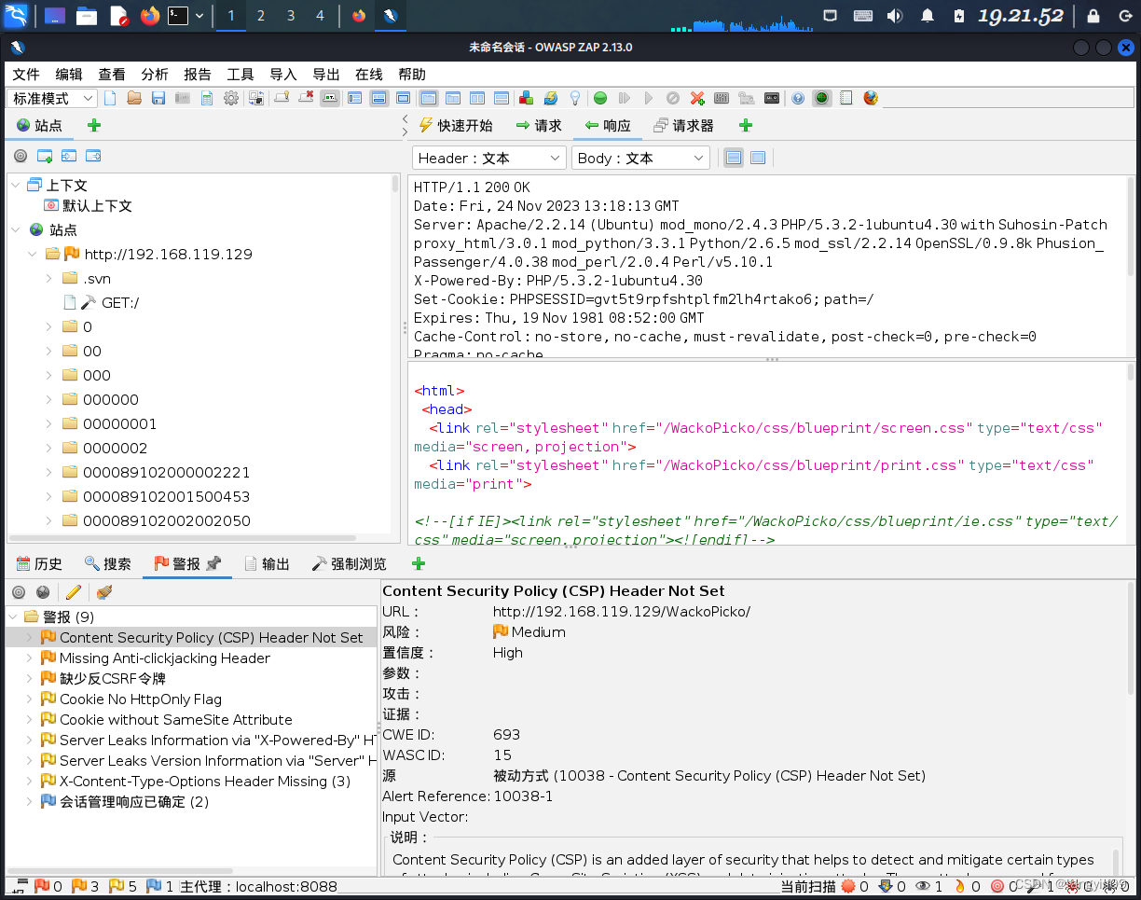The image size is (1141, 900).
Task: Open the Header: 文本 dropdown
Action: pos(489,158)
